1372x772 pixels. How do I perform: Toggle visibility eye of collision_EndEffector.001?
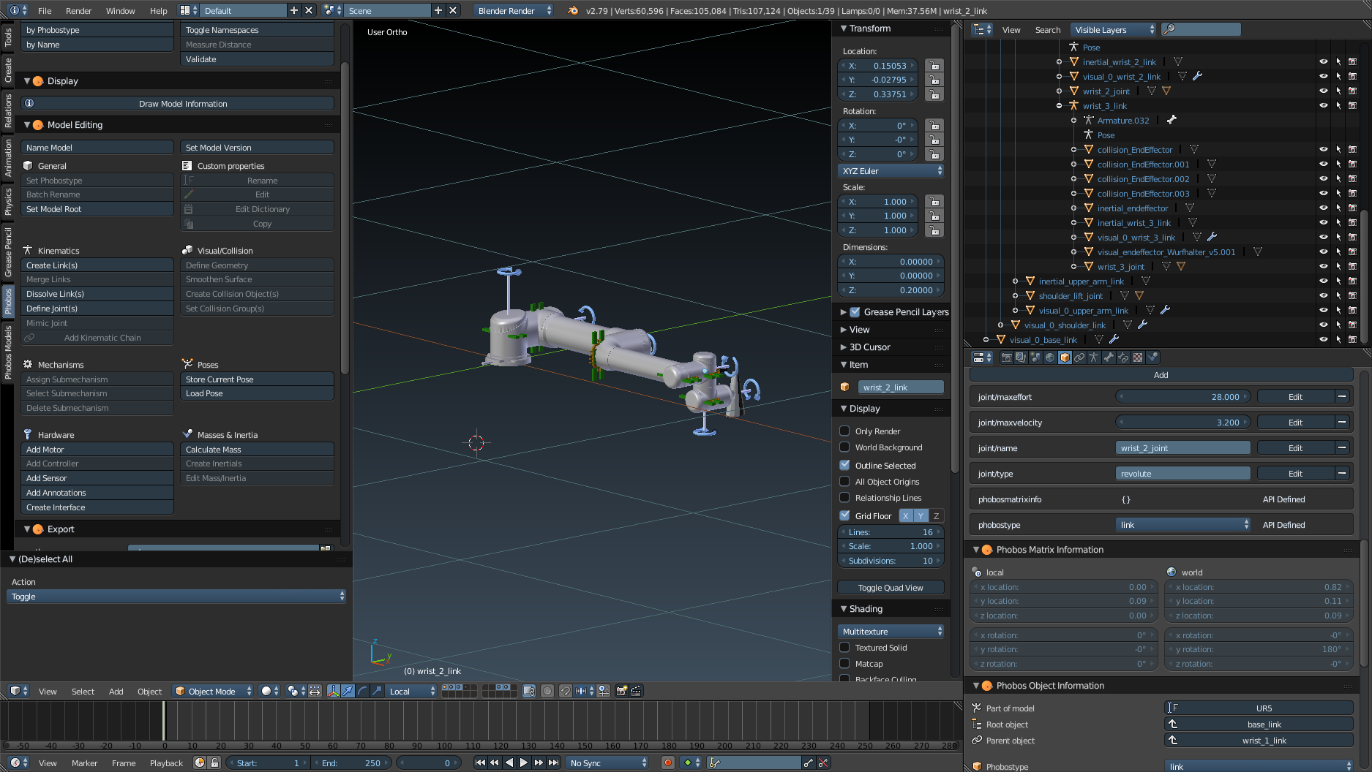tap(1323, 164)
